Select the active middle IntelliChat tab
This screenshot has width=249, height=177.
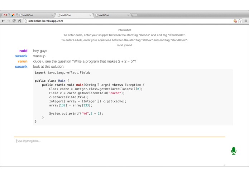pyautogui.click(x=74, y=15)
